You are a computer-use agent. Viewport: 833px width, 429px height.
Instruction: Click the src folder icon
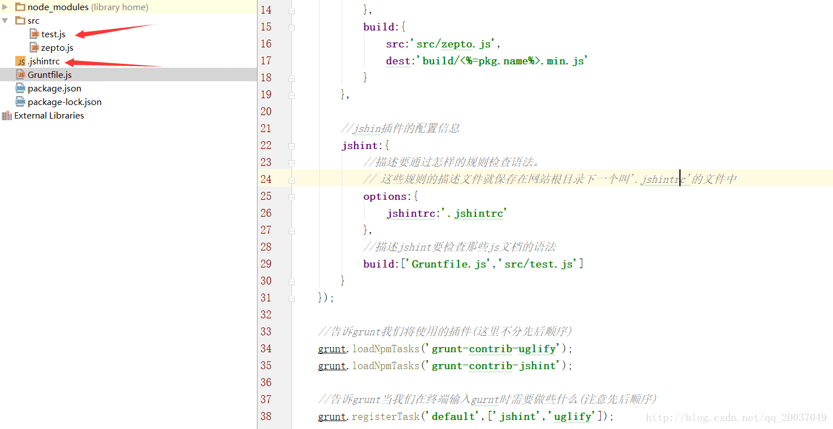coord(20,21)
